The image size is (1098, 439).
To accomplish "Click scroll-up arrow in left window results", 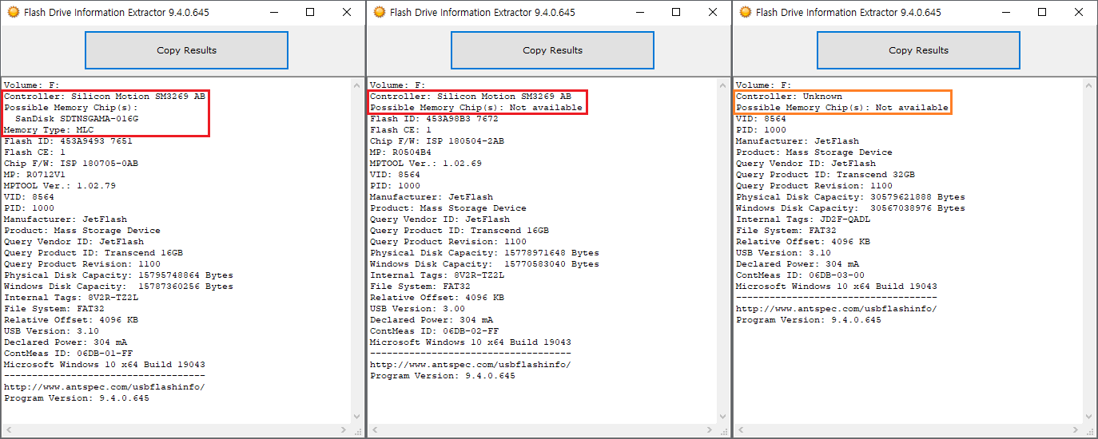I will coord(356,85).
